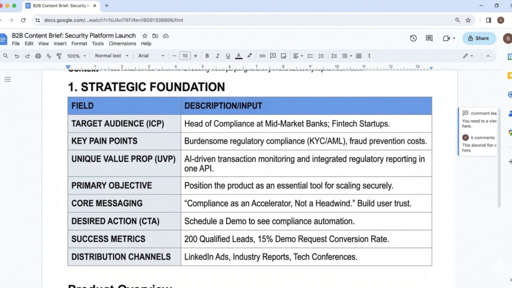Open the Format menu
This screenshot has height=288, width=512.
(x=79, y=43)
